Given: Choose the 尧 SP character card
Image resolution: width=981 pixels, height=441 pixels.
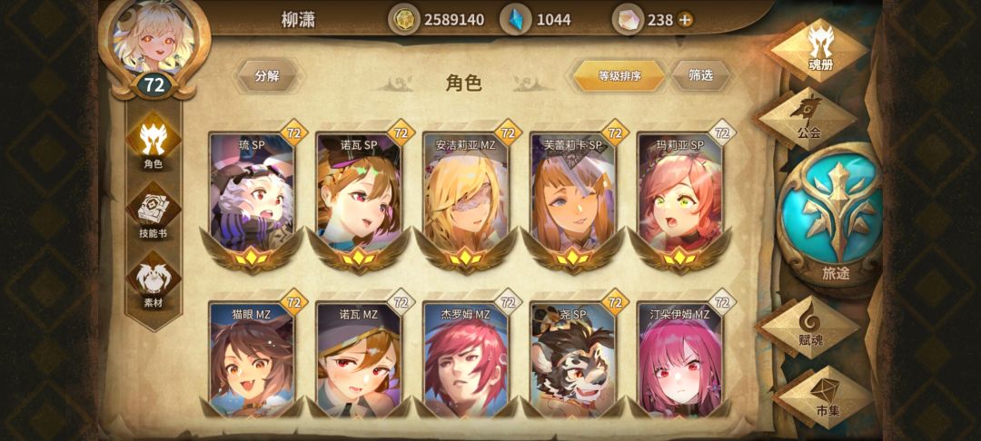Looking at the screenshot, I should point(572,358).
